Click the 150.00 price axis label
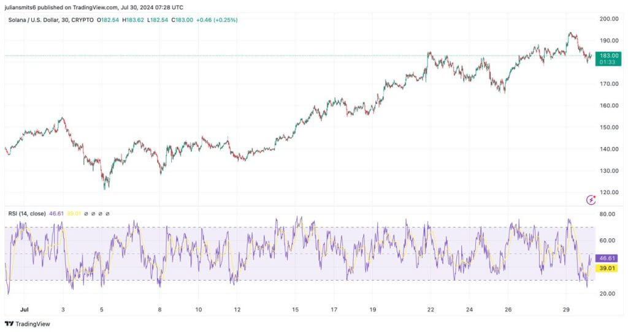 [609, 127]
